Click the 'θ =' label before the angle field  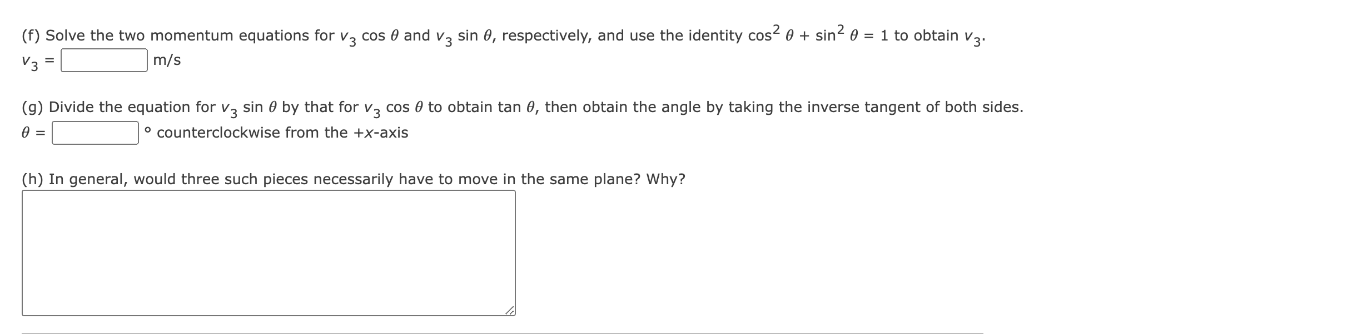pos(33,133)
